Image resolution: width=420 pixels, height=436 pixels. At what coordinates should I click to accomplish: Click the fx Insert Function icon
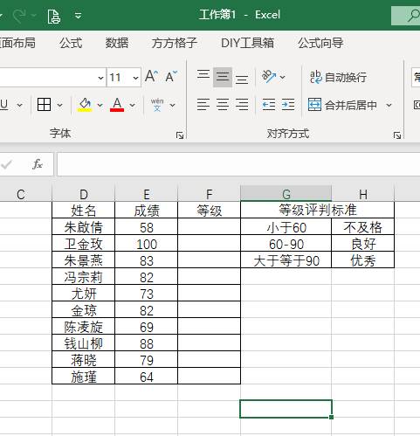(x=38, y=164)
